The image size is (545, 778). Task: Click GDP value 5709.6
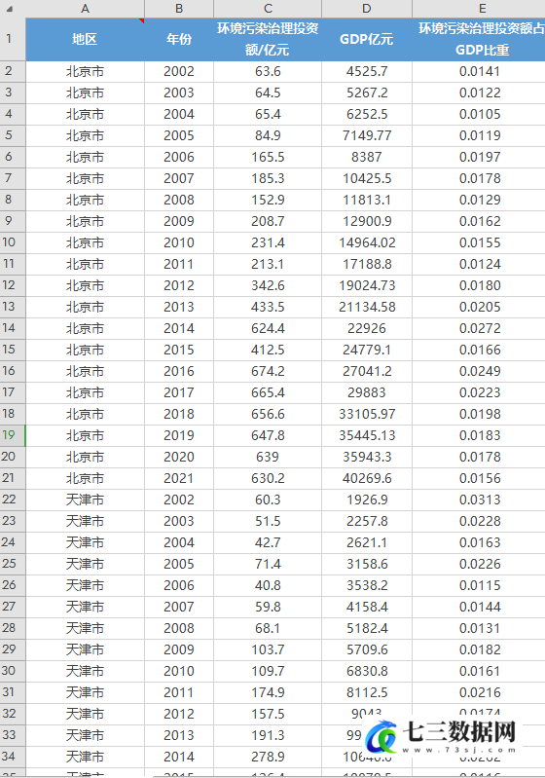tap(367, 649)
